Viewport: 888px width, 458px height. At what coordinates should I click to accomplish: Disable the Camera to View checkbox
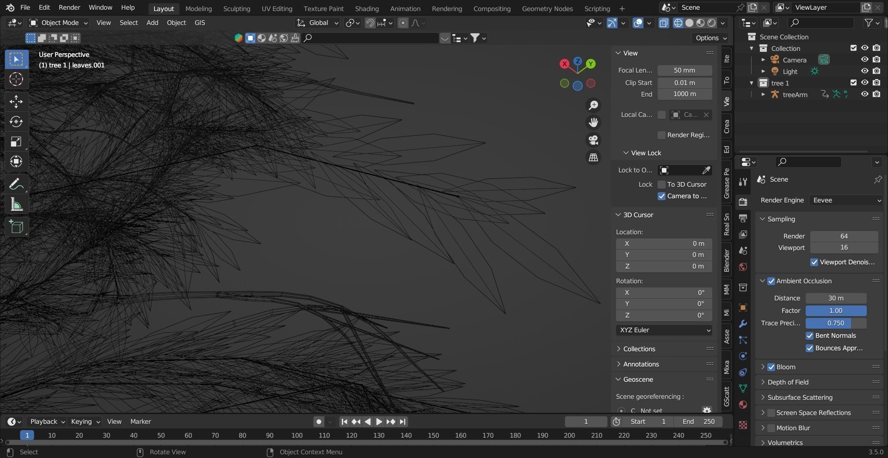[x=661, y=196]
